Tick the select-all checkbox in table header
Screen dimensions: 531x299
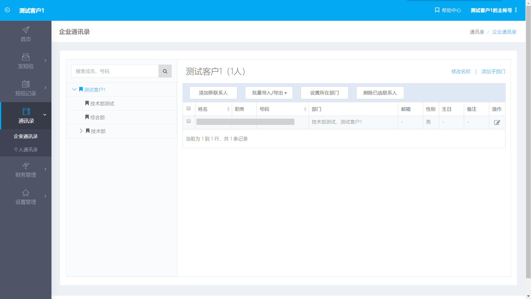pos(189,109)
